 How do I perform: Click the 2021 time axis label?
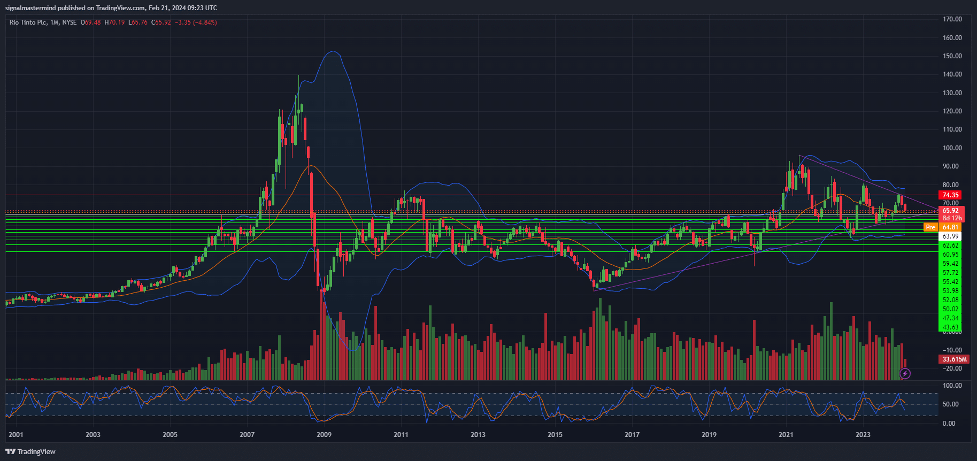click(786, 435)
